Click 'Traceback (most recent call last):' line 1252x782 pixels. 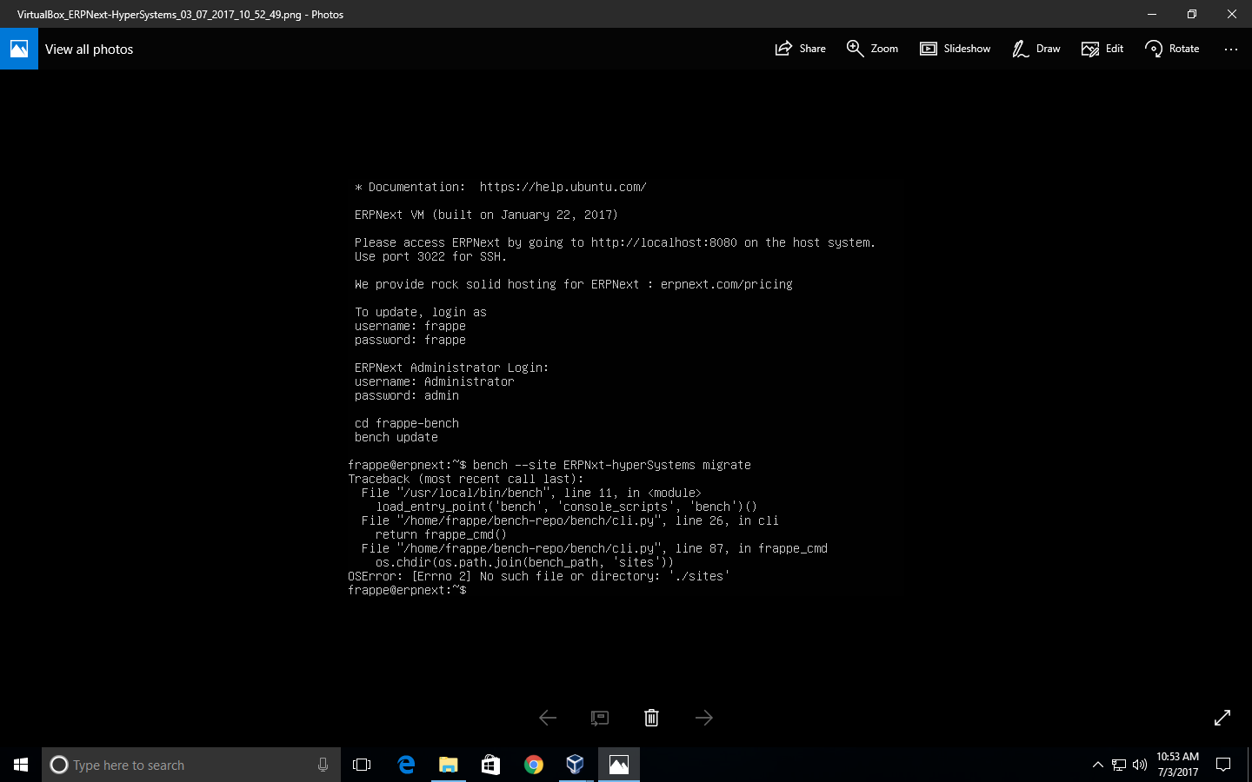466,479
